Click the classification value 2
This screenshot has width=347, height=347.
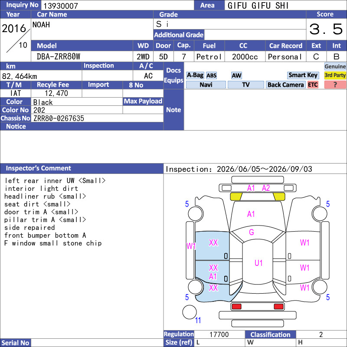click(321, 334)
